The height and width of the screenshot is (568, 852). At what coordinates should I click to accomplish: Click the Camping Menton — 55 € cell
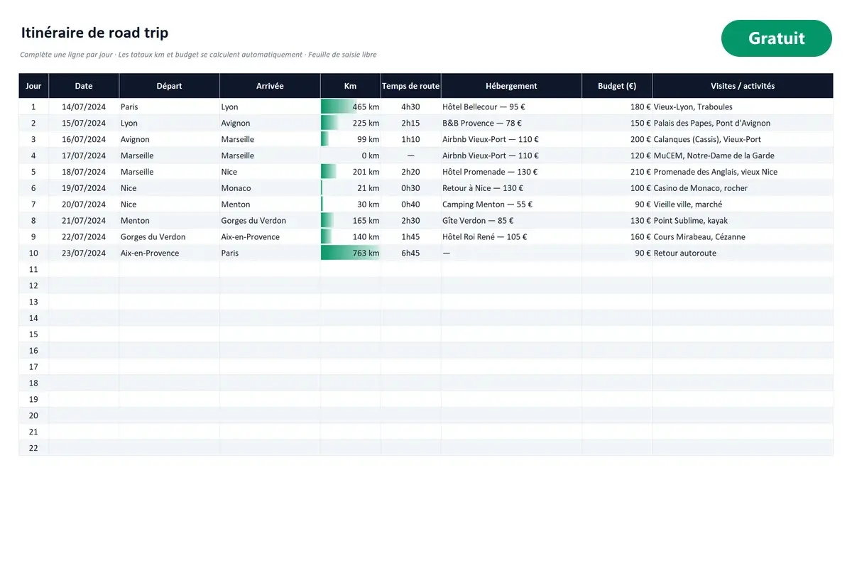(511, 204)
